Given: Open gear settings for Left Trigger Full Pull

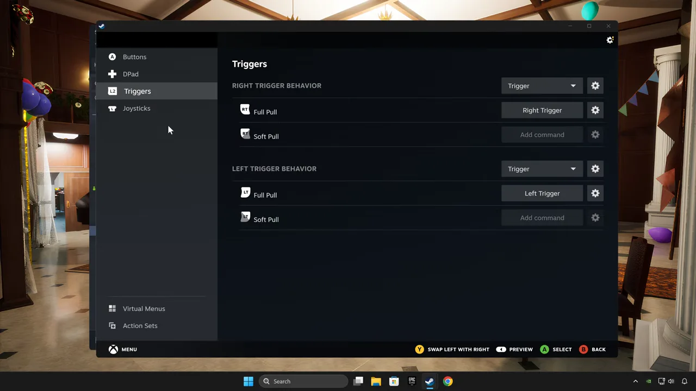Looking at the screenshot, I should [x=595, y=193].
